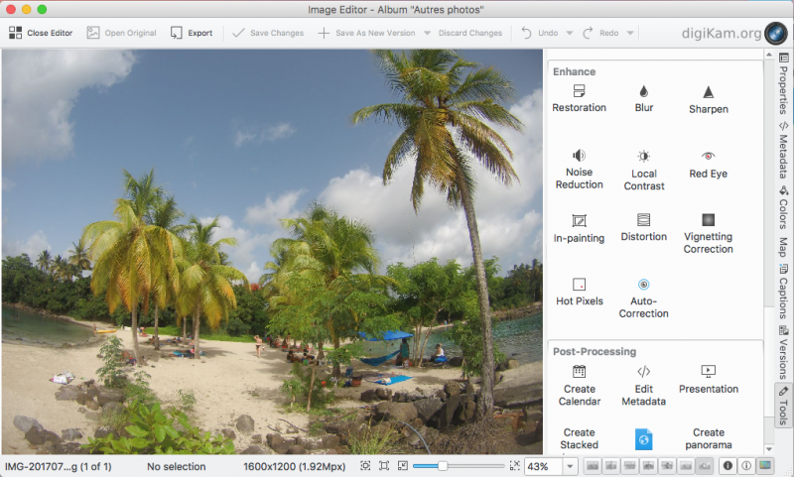Click zoom-to-selection icon in status bar
The width and height of the screenshot is (794, 477).
pos(365,466)
